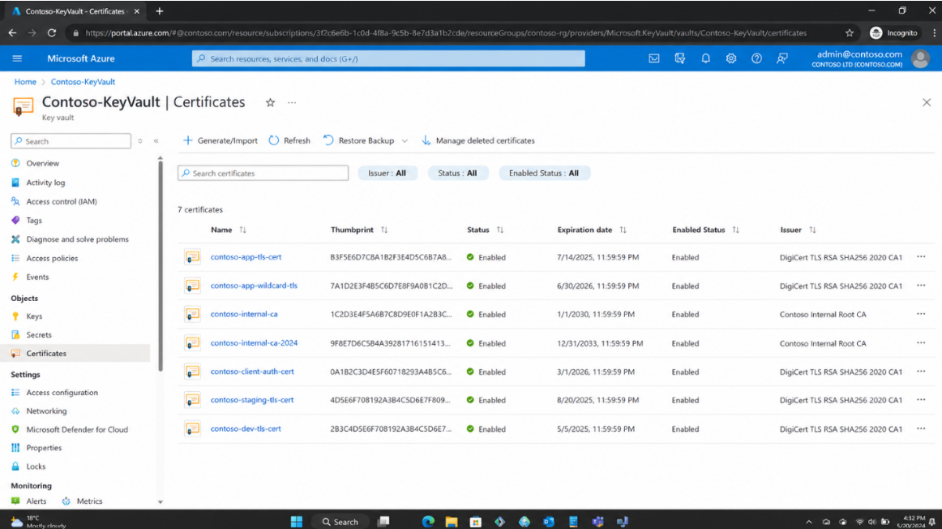This screenshot has height=529, width=942.
Task: Open Tags menu item
Action: [34, 221]
